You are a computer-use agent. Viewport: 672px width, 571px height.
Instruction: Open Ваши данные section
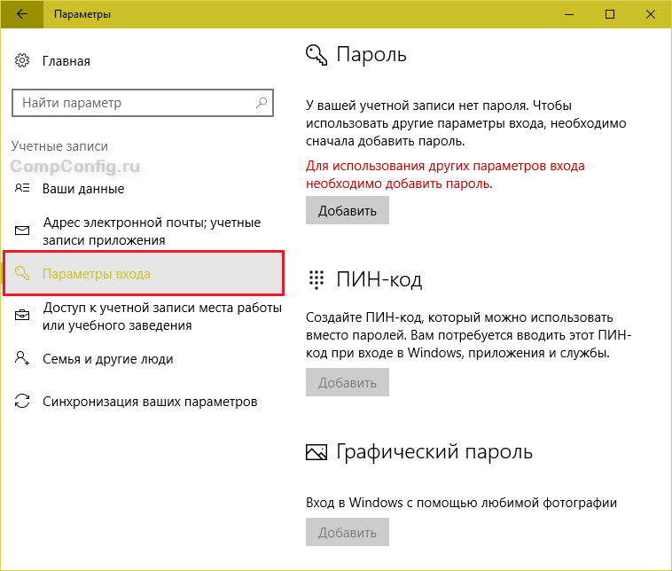click(83, 189)
